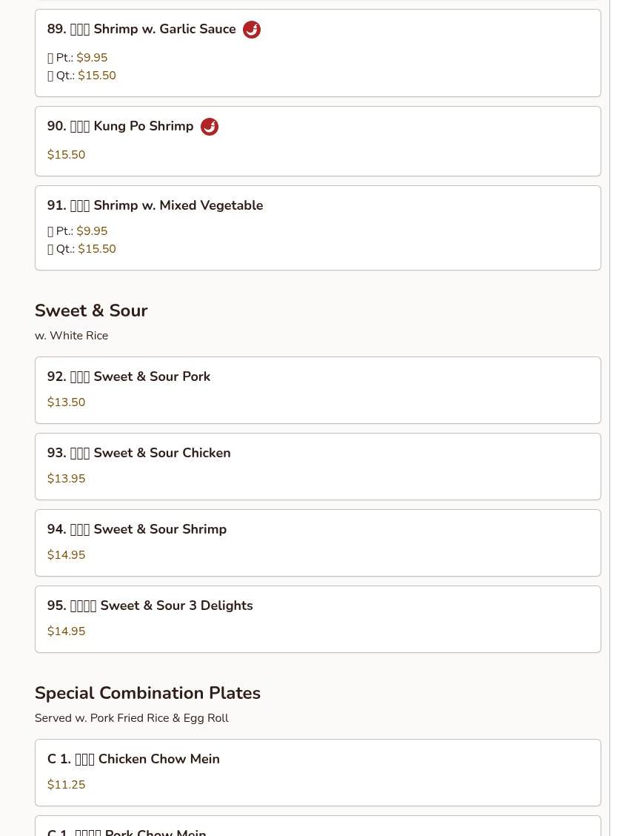Select the $9.95 pint price for Shrimp w. Garlic Sauce
The height and width of the screenshot is (836, 625).
point(92,58)
